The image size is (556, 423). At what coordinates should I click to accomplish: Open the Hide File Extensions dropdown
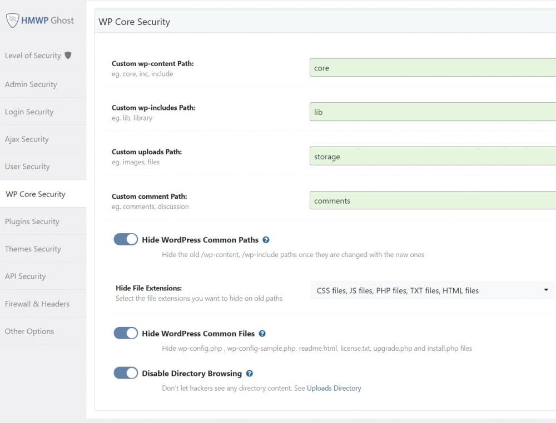(x=431, y=290)
